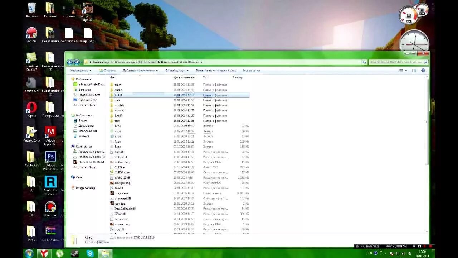Image resolution: width=458 pixels, height=258 pixels.
Task: Open Steam from the taskbar
Action: [x=75, y=253]
